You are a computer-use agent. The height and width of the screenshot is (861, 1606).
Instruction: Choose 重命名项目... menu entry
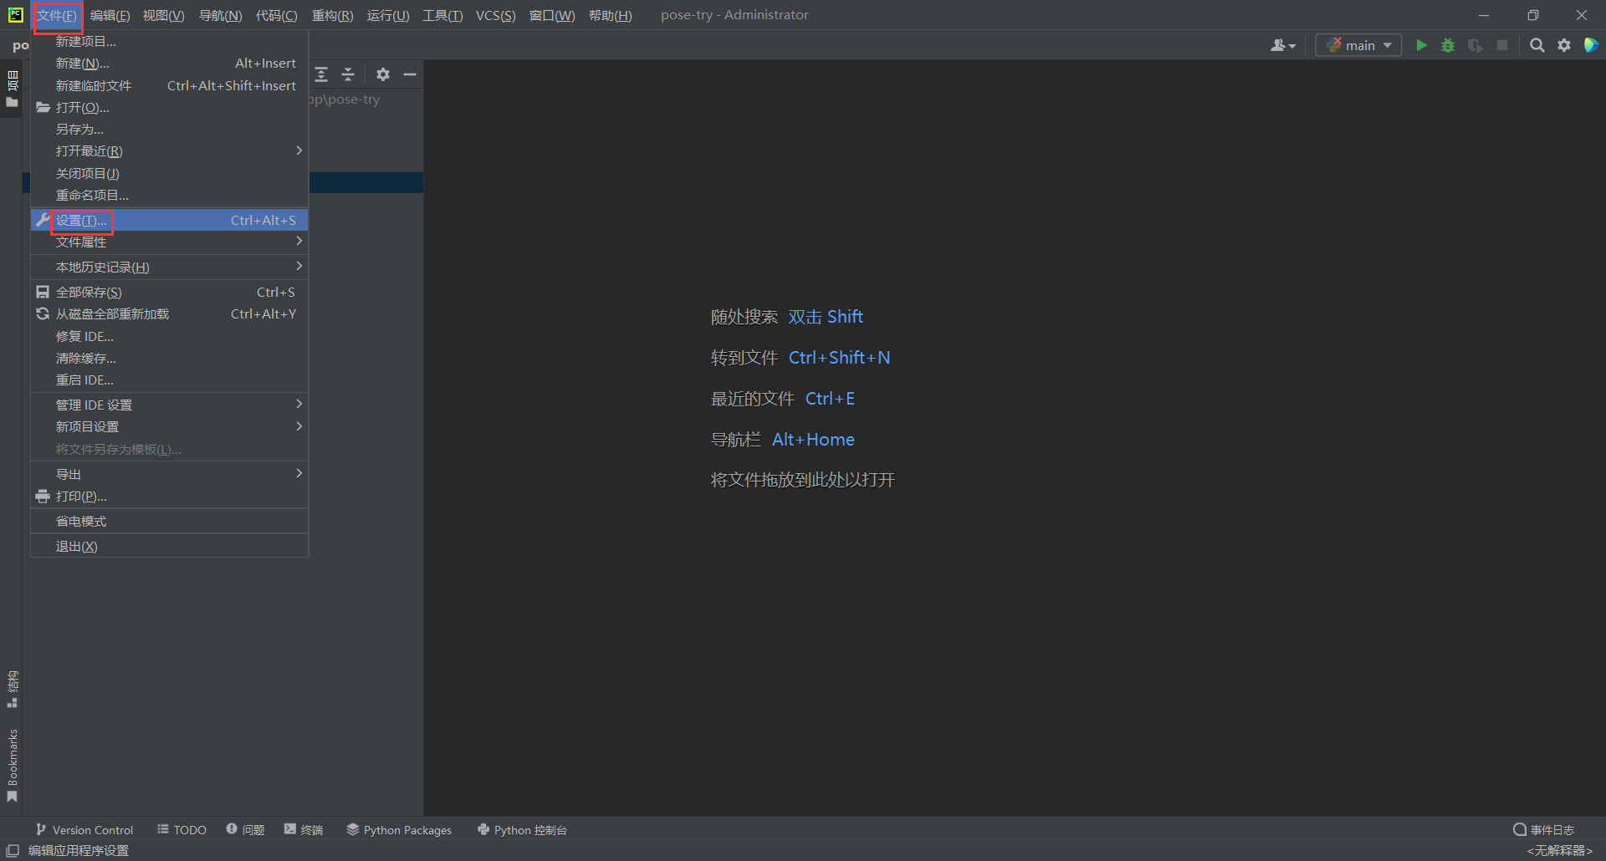pyautogui.click(x=170, y=195)
